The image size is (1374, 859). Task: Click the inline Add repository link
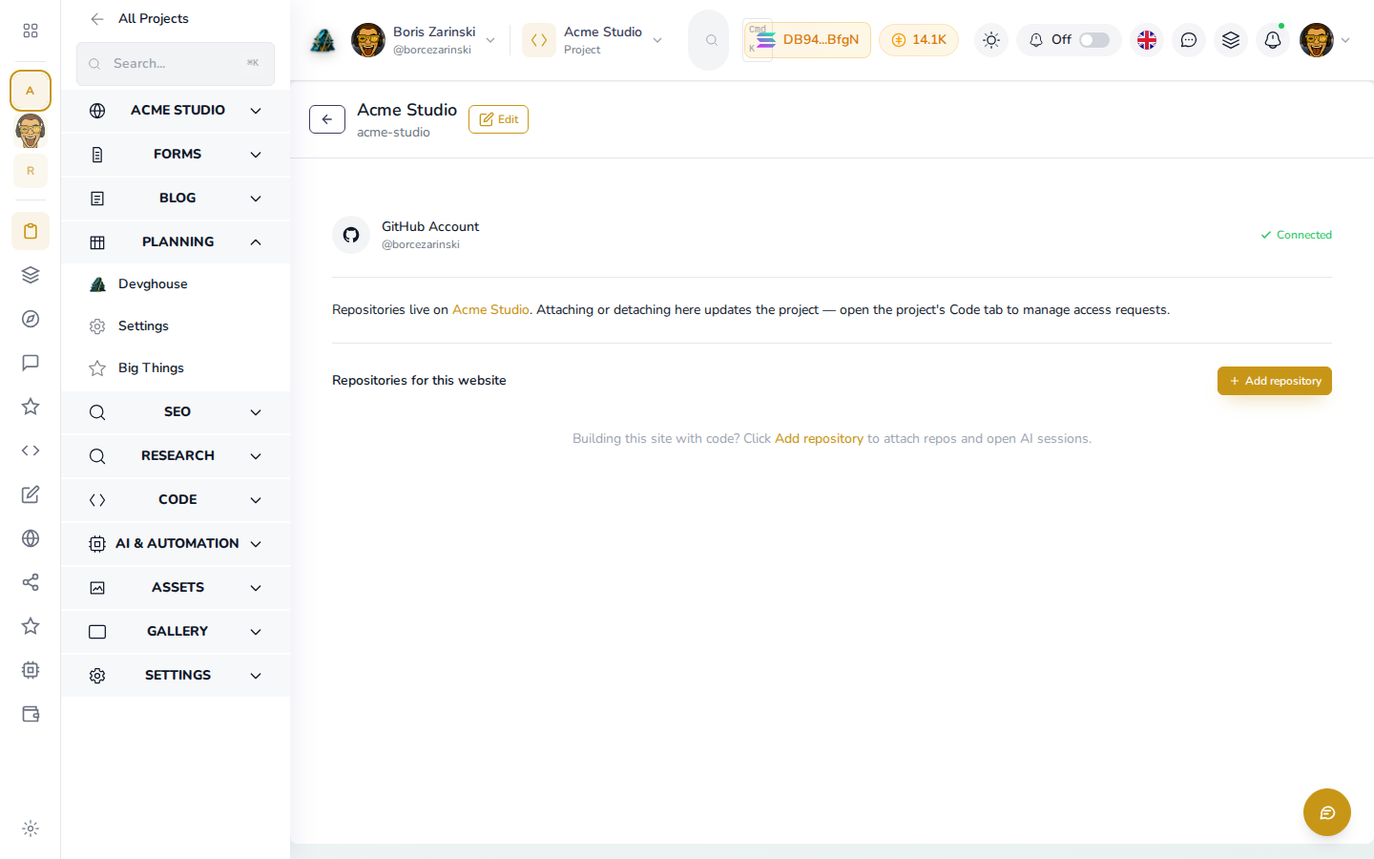(819, 439)
